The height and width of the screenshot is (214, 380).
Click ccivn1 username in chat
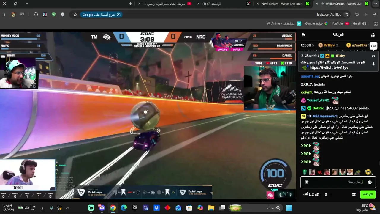point(307,92)
